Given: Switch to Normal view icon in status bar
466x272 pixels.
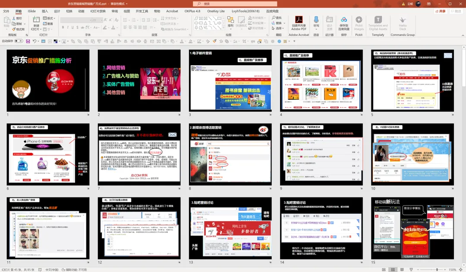Looking at the screenshot, I should [x=384, y=269].
